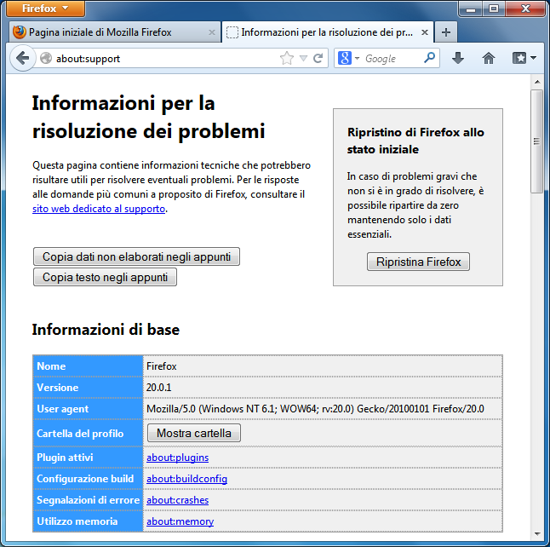Open the bookmarks menu button

point(524,59)
